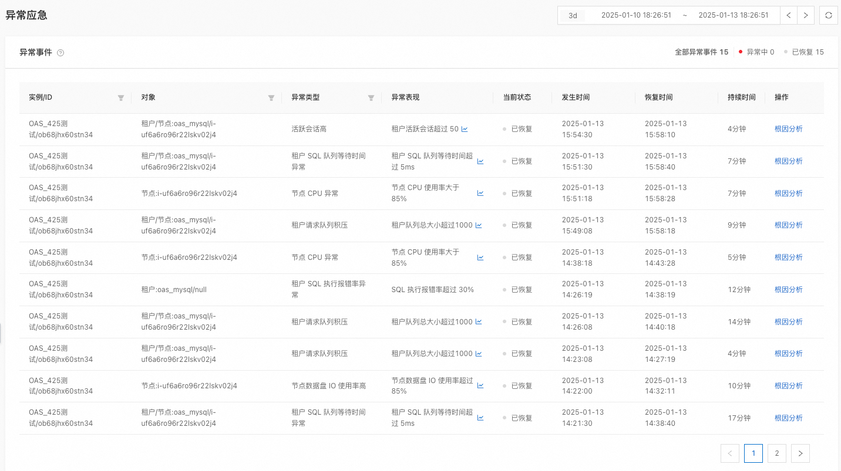Viewport: 841px width, 471px height.
Task: Click the end time 2025-01-13 18:26:51 field
Action: pos(733,15)
